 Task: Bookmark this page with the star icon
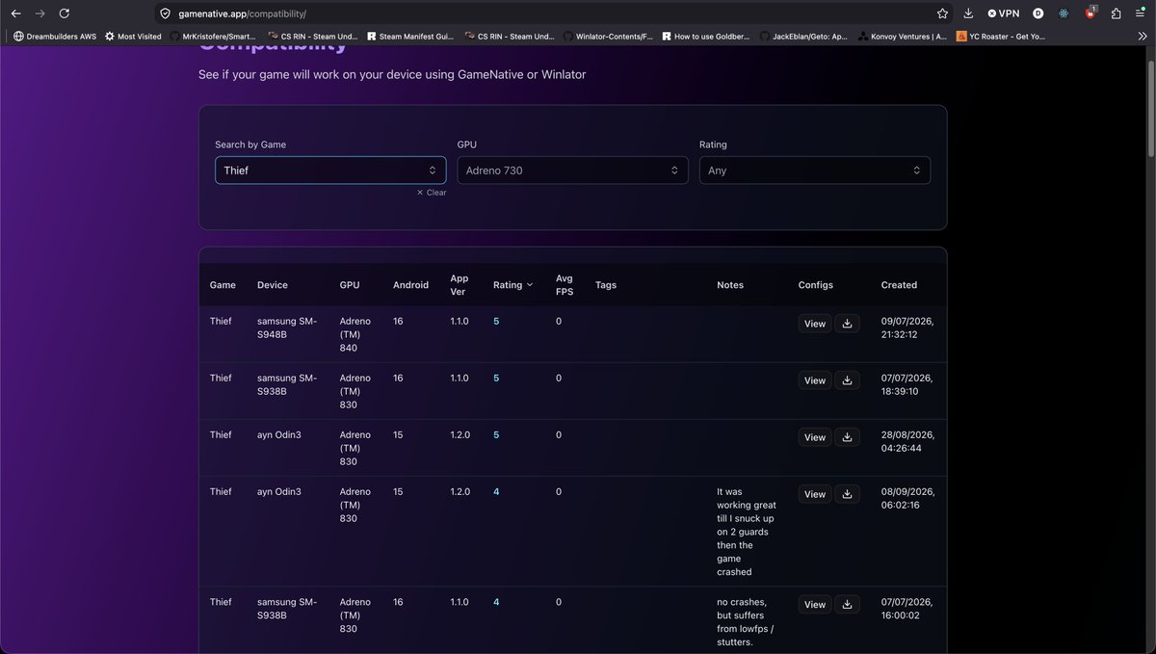click(943, 13)
